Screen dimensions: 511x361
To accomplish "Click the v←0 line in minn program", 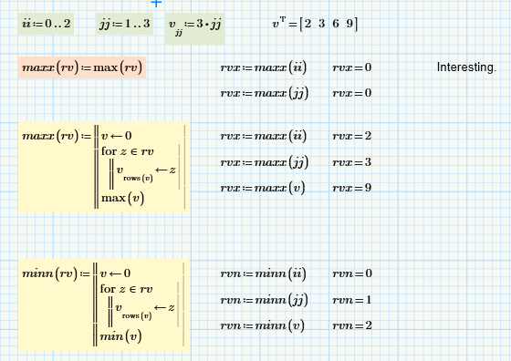I will [115, 273].
